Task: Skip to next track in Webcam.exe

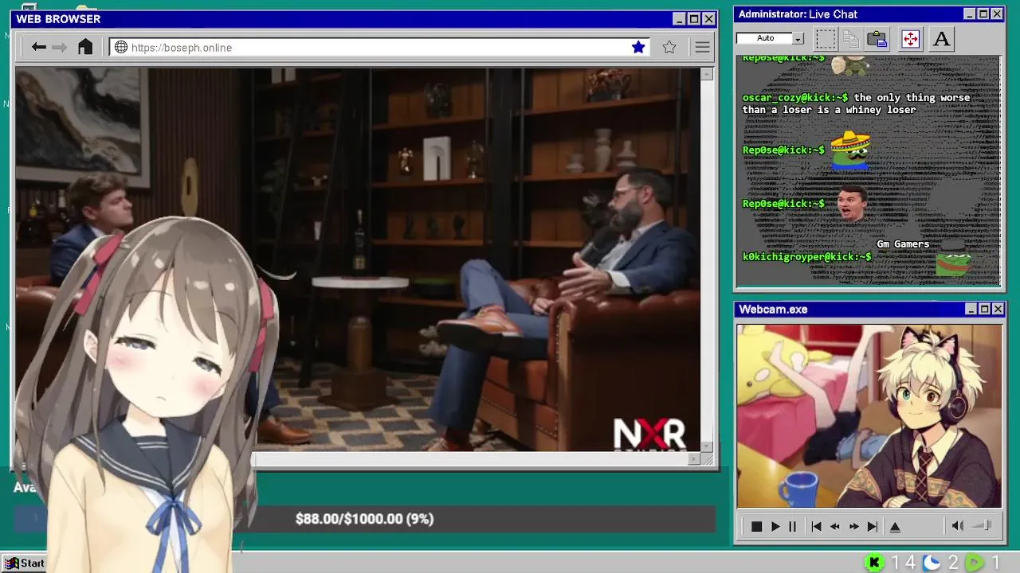Action: point(873,526)
